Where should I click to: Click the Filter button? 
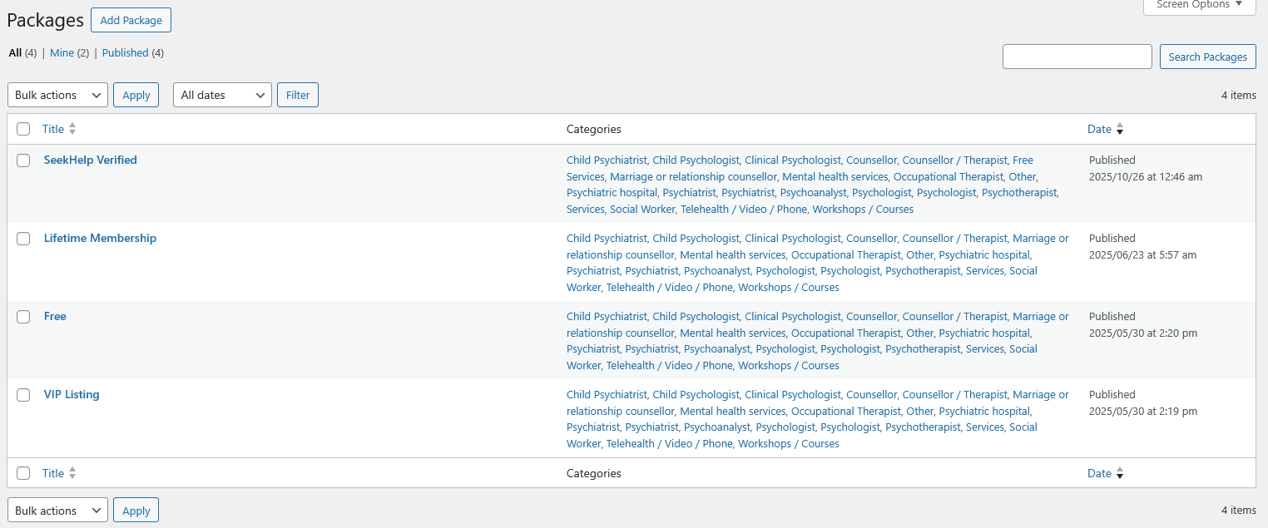(297, 95)
